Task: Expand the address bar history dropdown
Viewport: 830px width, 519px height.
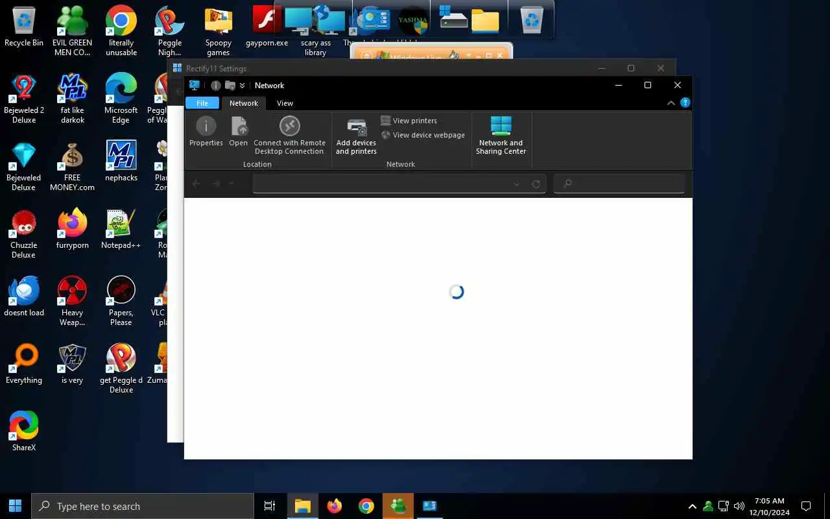Action: (517, 184)
